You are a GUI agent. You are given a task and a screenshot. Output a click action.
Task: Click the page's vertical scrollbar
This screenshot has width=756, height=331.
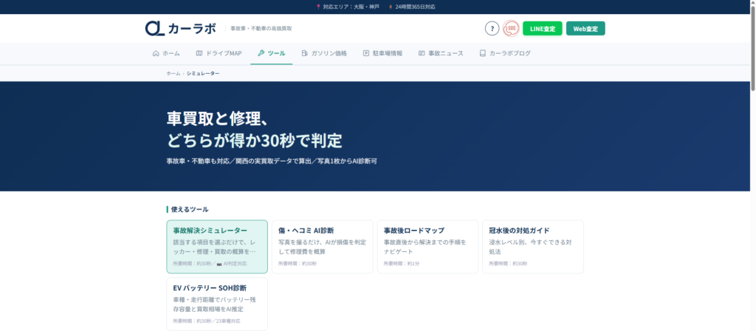coord(753,165)
